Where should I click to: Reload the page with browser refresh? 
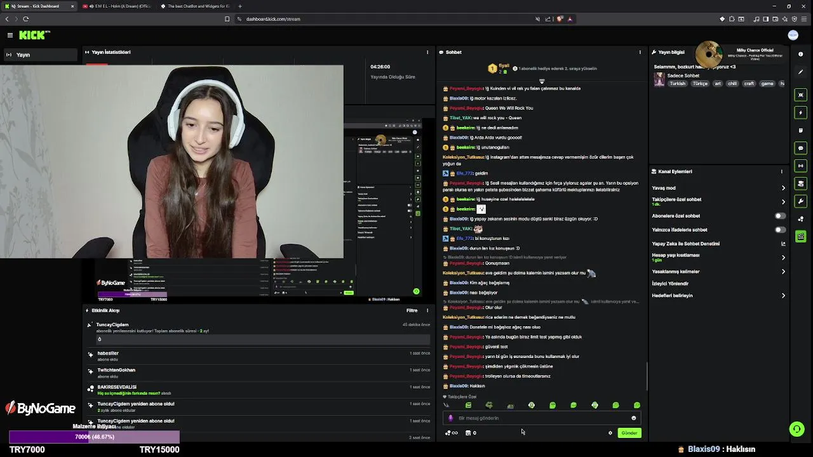click(26, 19)
